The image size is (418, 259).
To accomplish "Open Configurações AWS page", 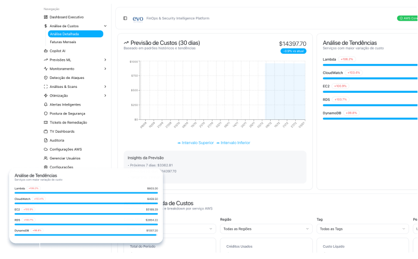I will coord(66,149).
